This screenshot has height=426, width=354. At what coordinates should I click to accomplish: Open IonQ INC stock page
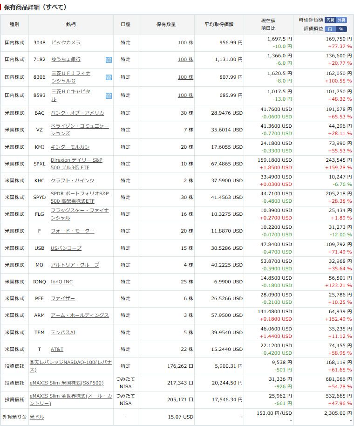(61, 282)
